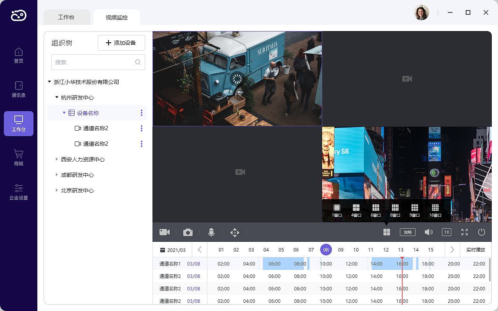Open the 商城 store sidebar item

[19, 158]
